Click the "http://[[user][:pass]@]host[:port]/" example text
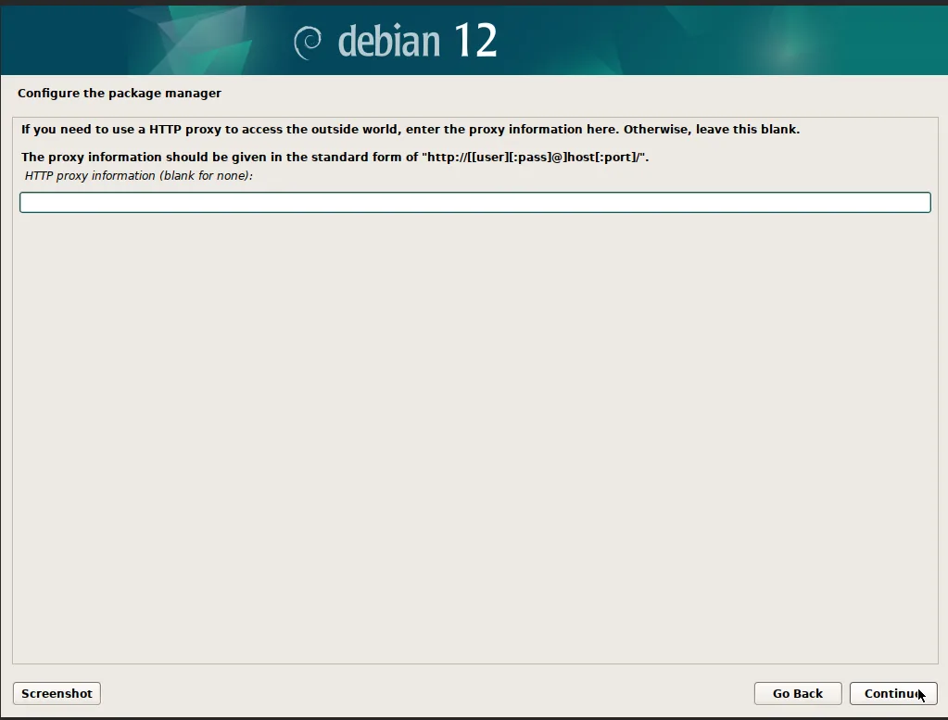 pos(535,158)
